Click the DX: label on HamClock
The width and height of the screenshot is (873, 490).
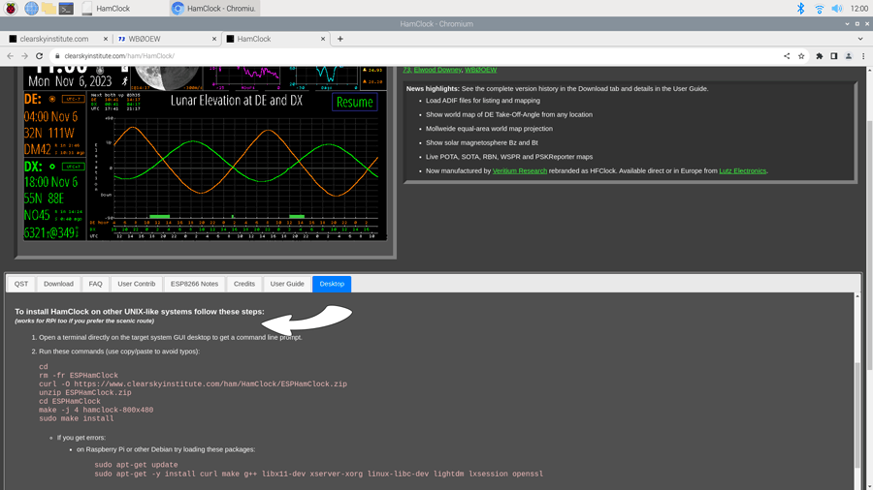tap(33, 167)
